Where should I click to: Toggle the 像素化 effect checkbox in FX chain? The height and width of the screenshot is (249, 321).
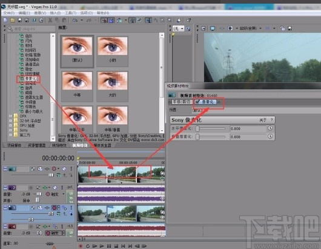[197, 102]
